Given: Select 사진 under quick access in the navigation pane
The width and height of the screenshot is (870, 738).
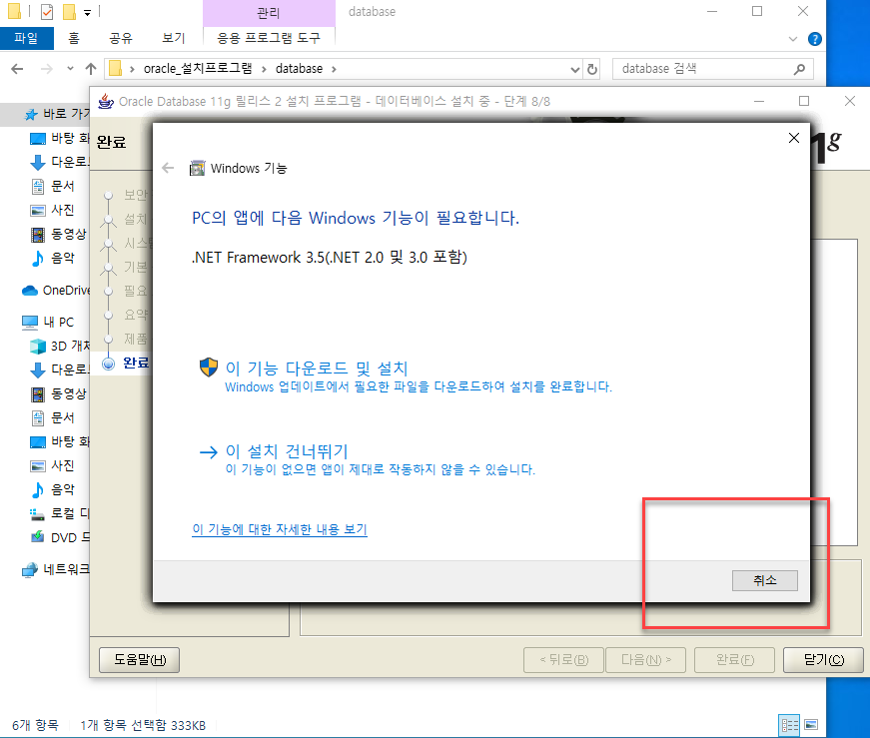Looking at the screenshot, I should 62,210.
